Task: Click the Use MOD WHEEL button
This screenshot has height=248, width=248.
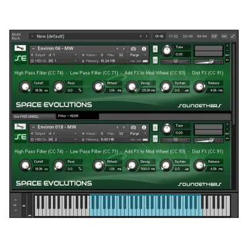Action: click(34, 117)
